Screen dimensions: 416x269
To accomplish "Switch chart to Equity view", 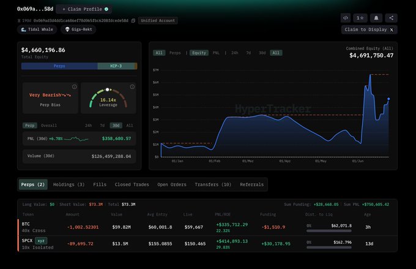I will (x=199, y=53).
